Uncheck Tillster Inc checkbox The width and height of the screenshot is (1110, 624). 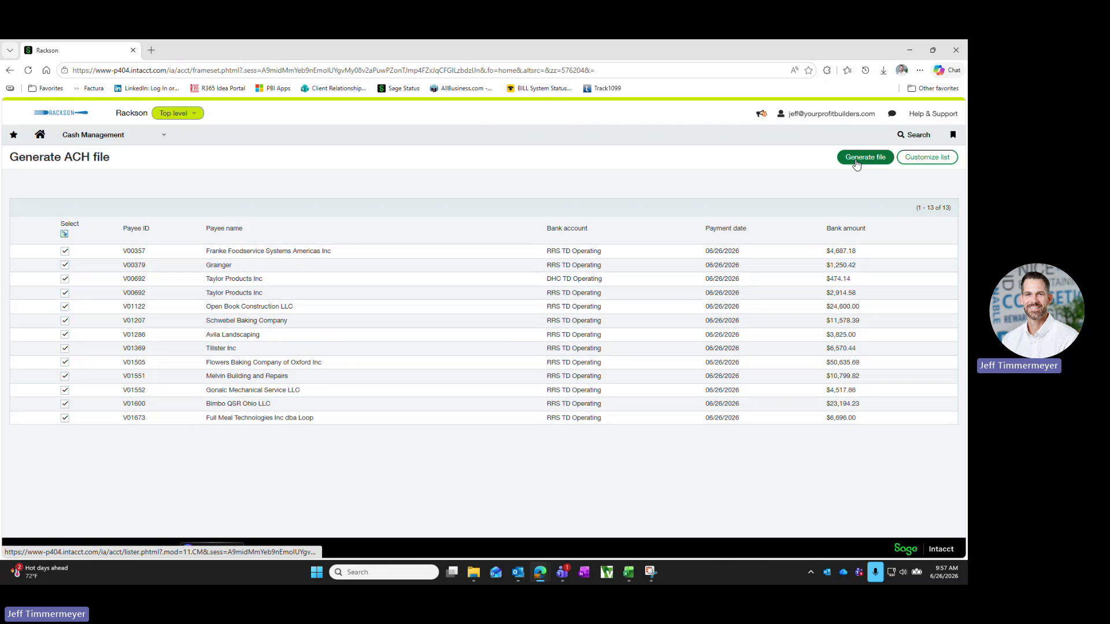(65, 348)
